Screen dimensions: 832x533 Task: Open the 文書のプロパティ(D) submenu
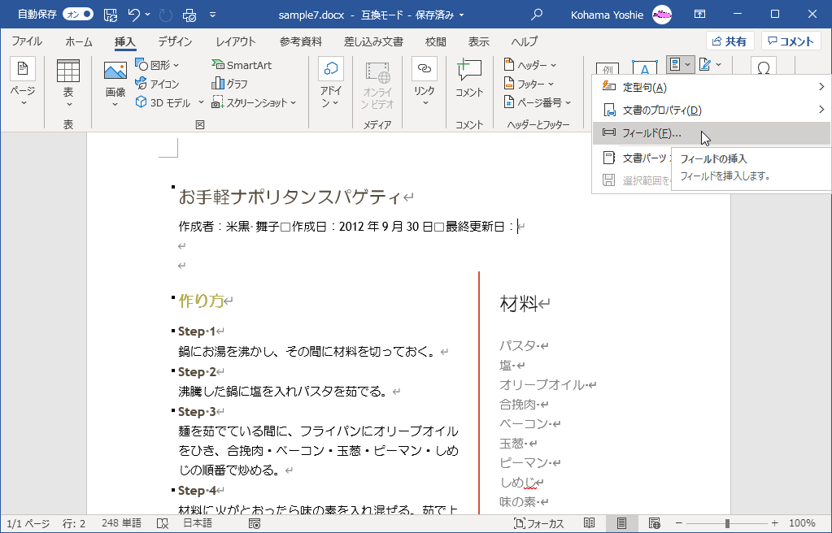[x=712, y=110]
